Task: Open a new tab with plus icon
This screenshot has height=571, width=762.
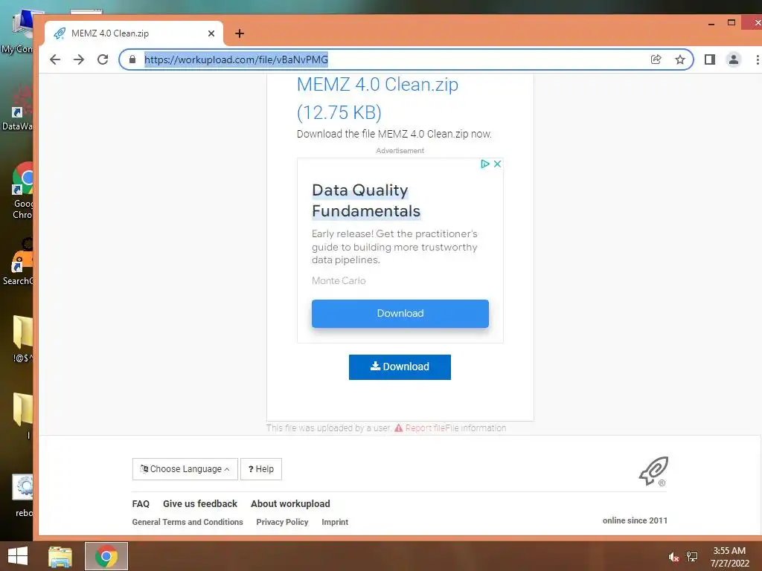Action: 240,33
